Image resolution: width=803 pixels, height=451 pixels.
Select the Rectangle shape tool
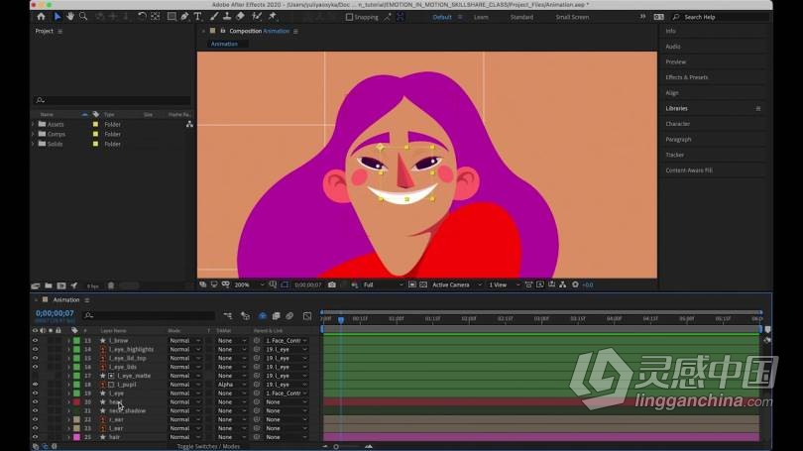(x=172, y=17)
